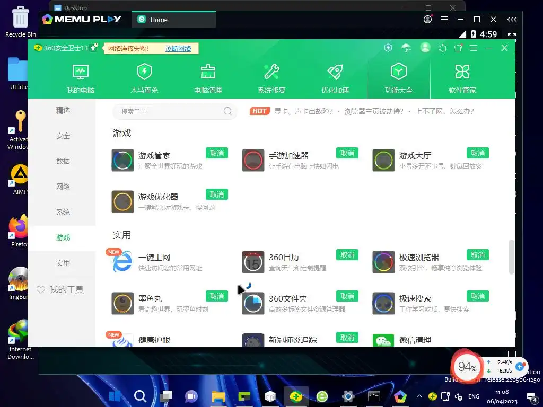Launch 极速搜索 tool icon

coord(383,303)
